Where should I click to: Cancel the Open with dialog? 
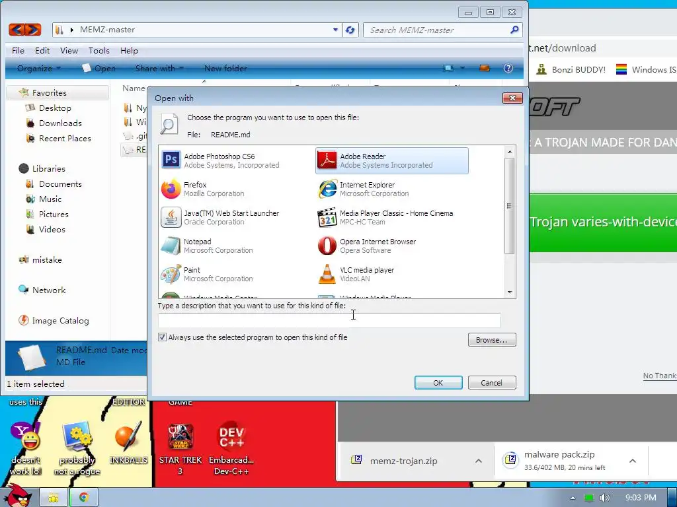pyautogui.click(x=492, y=382)
